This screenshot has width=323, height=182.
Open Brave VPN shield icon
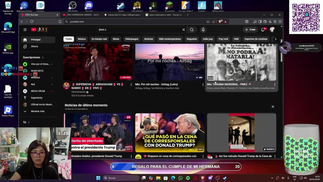tap(275, 21)
